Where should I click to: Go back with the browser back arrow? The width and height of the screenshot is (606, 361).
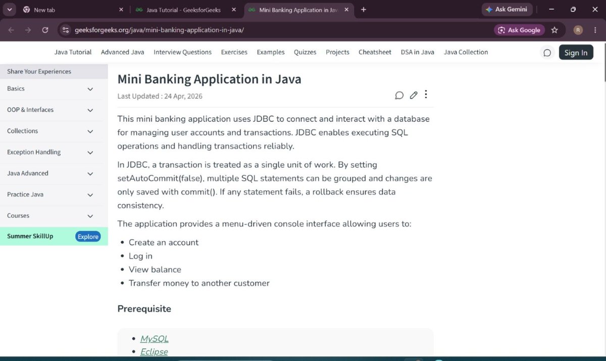[11, 30]
